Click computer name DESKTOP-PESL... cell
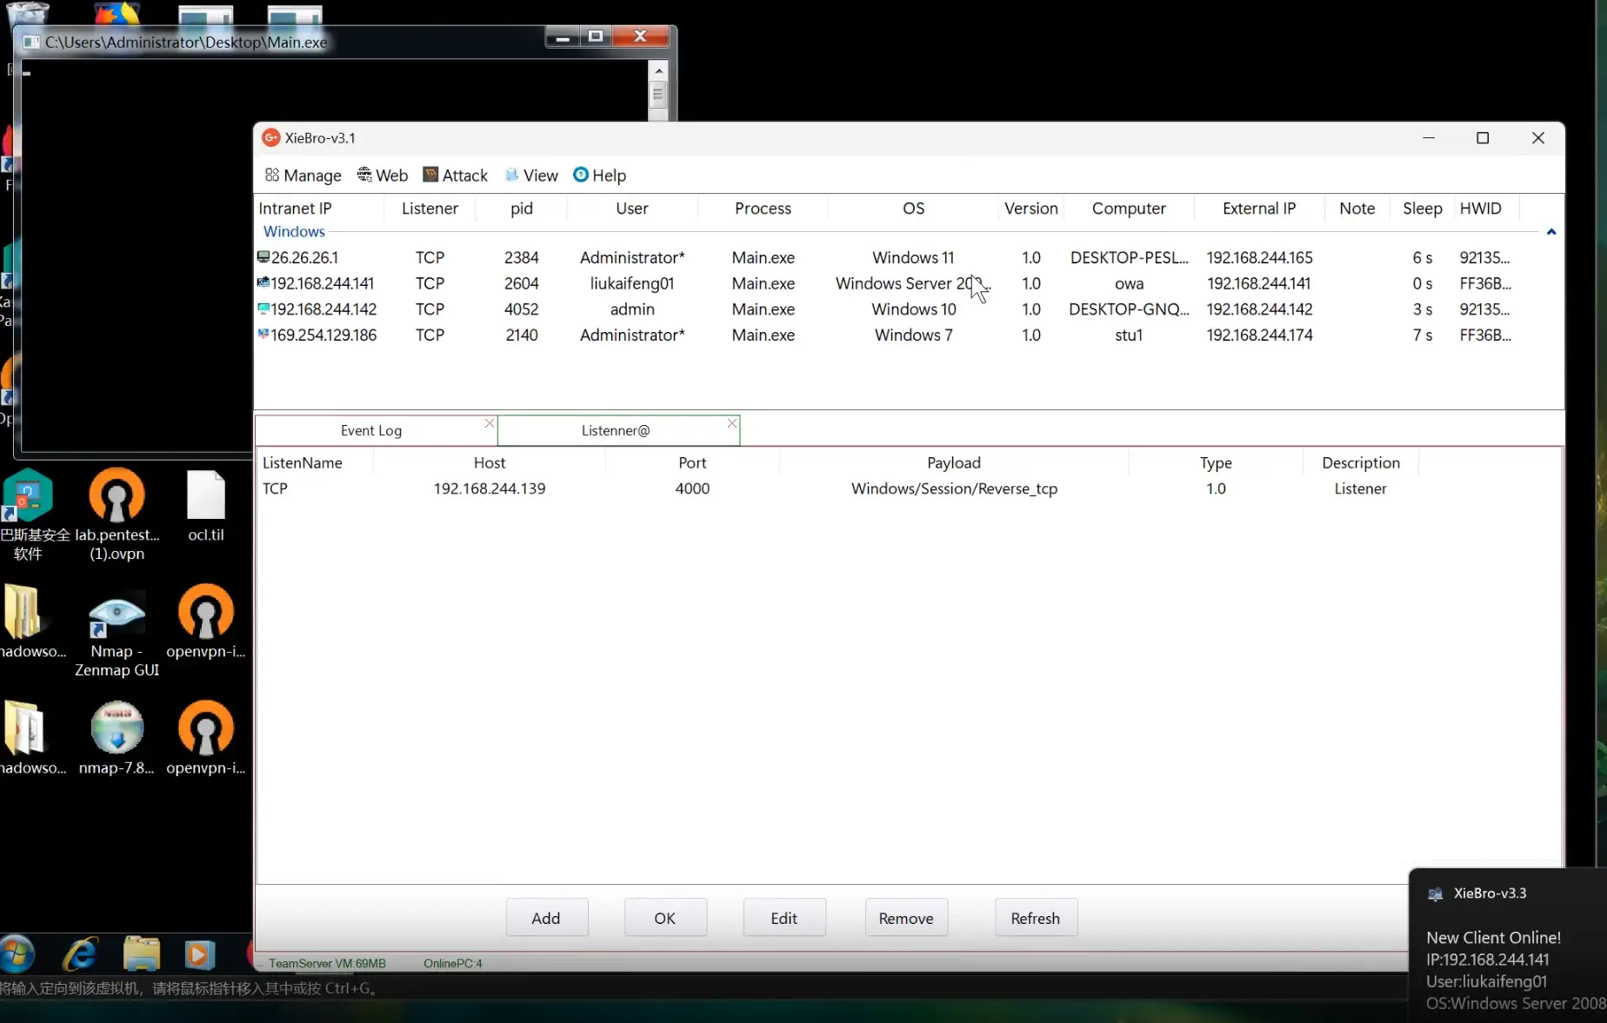The width and height of the screenshot is (1607, 1023). click(x=1129, y=257)
